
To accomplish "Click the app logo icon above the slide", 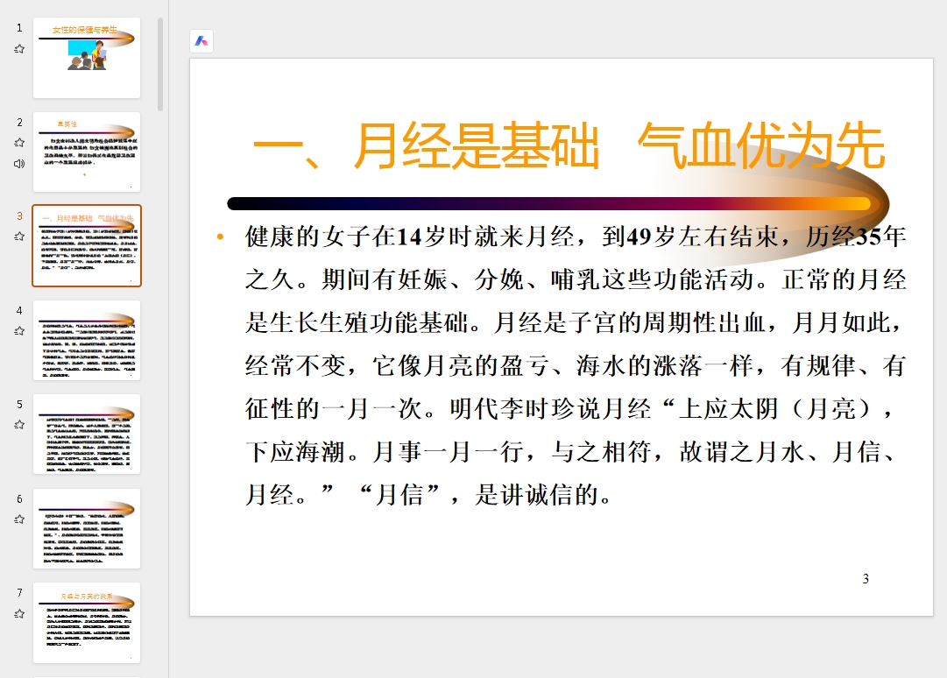I will (x=201, y=41).
